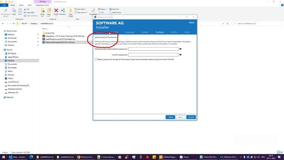This screenshot has width=284, height=160.
Task: Cancel the Software AG installation
Action: (191, 117)
